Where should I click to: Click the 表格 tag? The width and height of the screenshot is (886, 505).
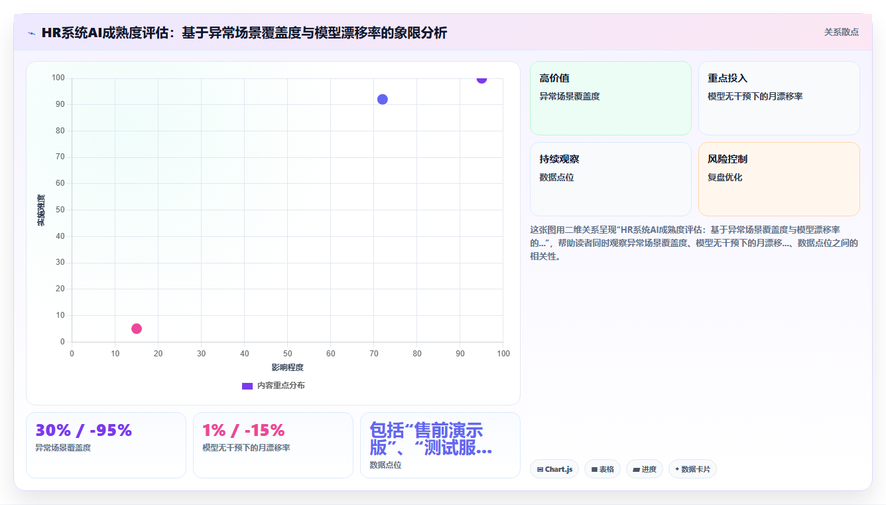[602, 469]
